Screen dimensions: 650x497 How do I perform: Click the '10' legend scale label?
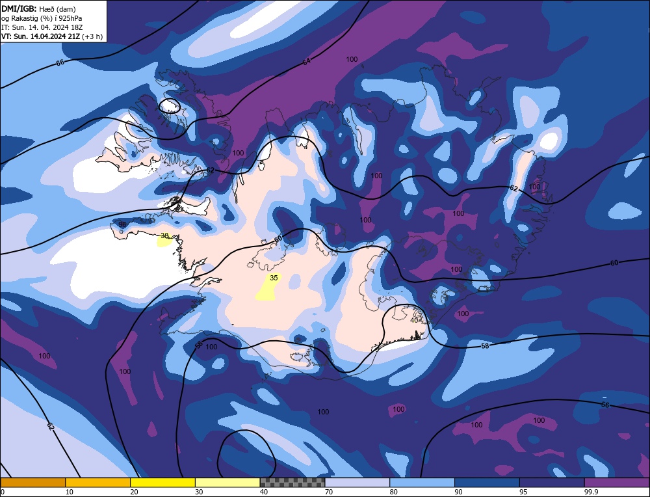70,492
